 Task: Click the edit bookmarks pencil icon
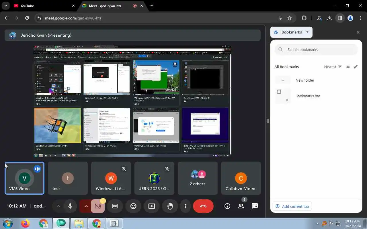356,67
